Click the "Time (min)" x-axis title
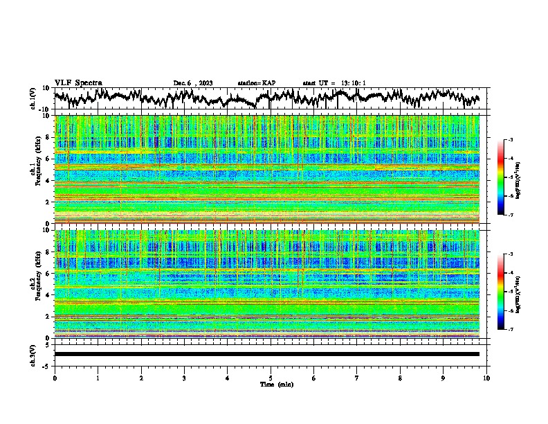Image resolution: width=548 pixels, height=424 pixels. click(277, 385)
